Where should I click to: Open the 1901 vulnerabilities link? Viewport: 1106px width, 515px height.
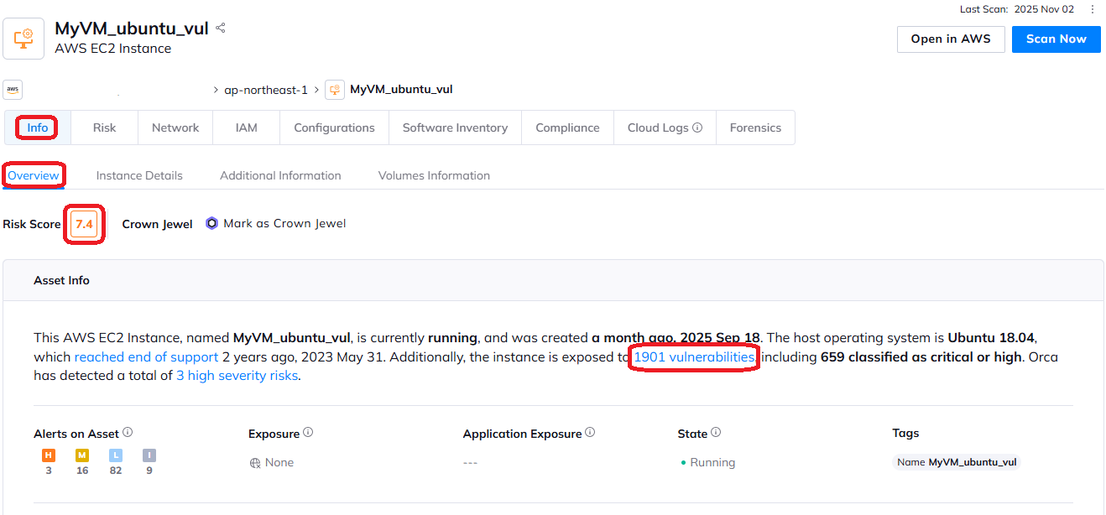pyautogui.click(x=694, y=356)
